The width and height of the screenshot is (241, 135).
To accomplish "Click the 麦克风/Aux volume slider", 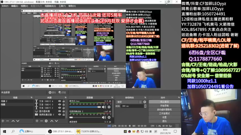I will 85,107.
